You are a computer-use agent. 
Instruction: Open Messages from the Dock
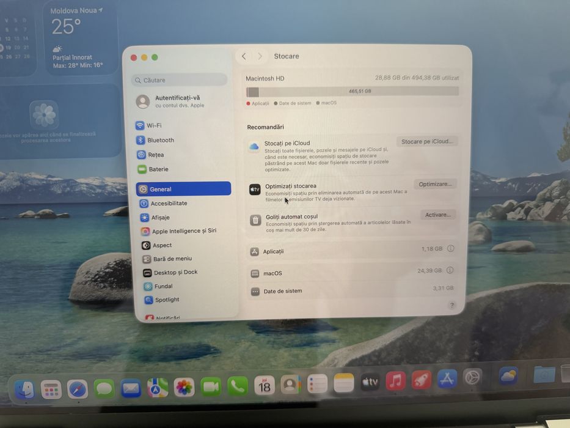104,389
